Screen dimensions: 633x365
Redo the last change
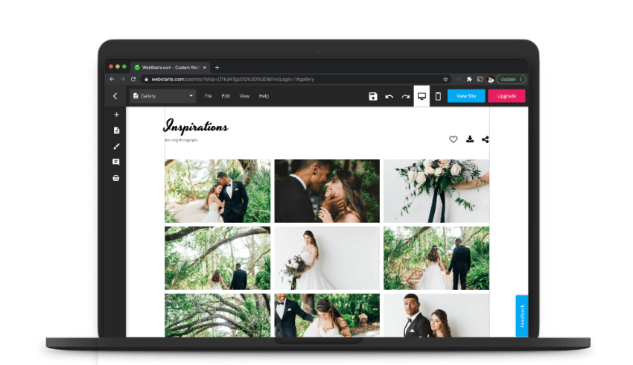[x=405, y=97]
